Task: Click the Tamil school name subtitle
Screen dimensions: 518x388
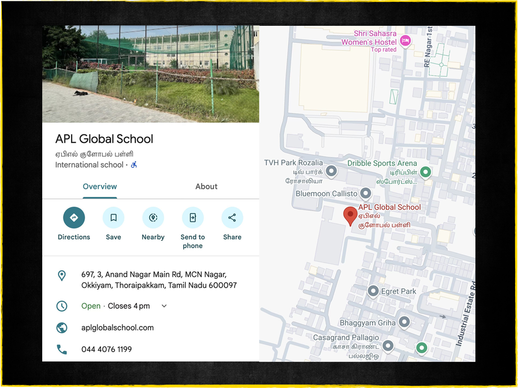Action: [x=94, y=154]
